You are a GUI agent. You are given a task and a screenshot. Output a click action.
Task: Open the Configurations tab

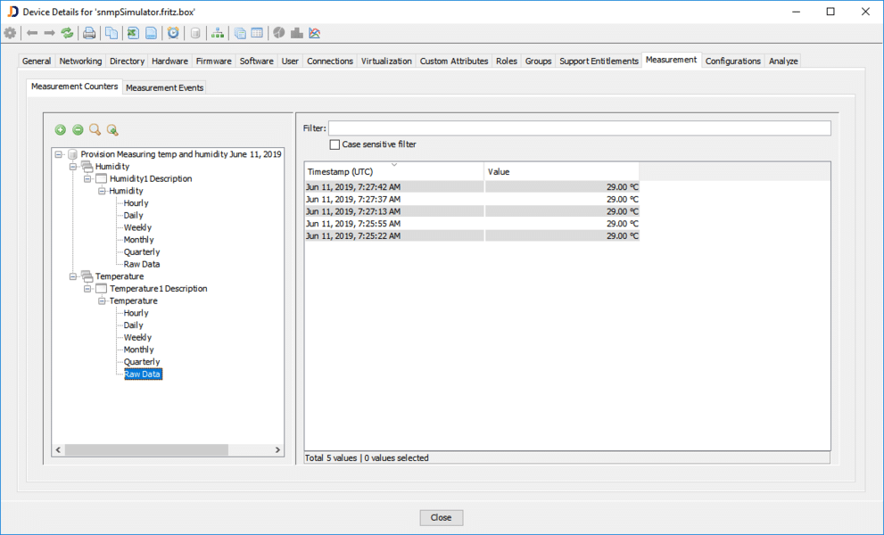[732, 61]
